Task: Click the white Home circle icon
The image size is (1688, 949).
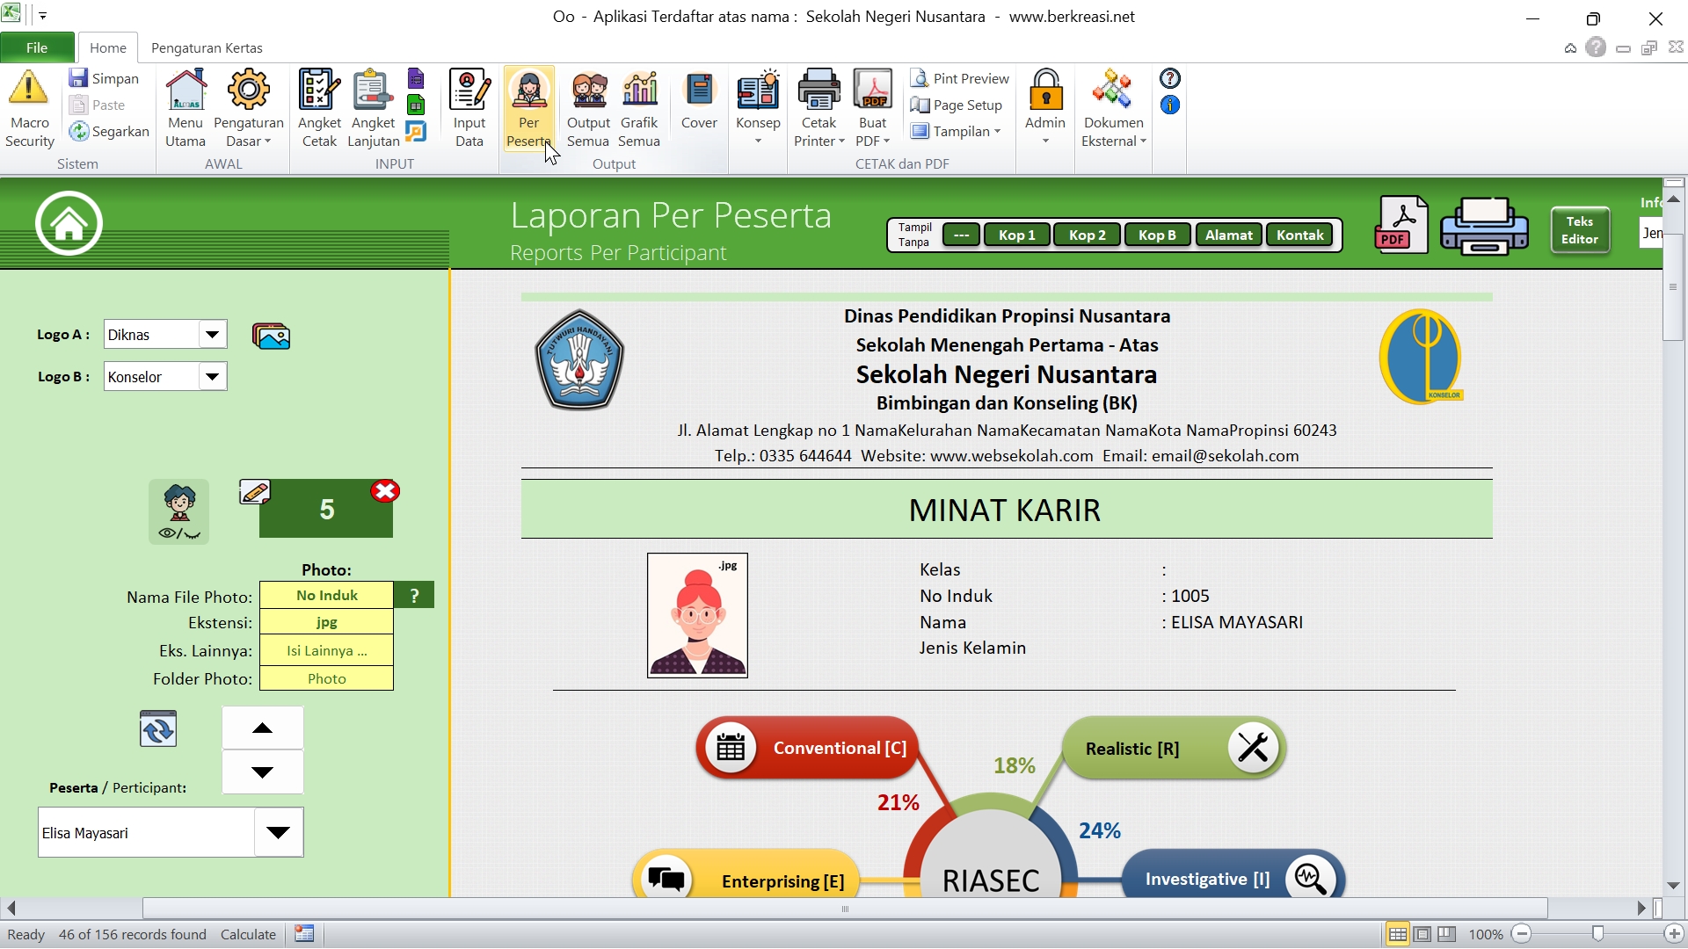Action: [69, 223]
